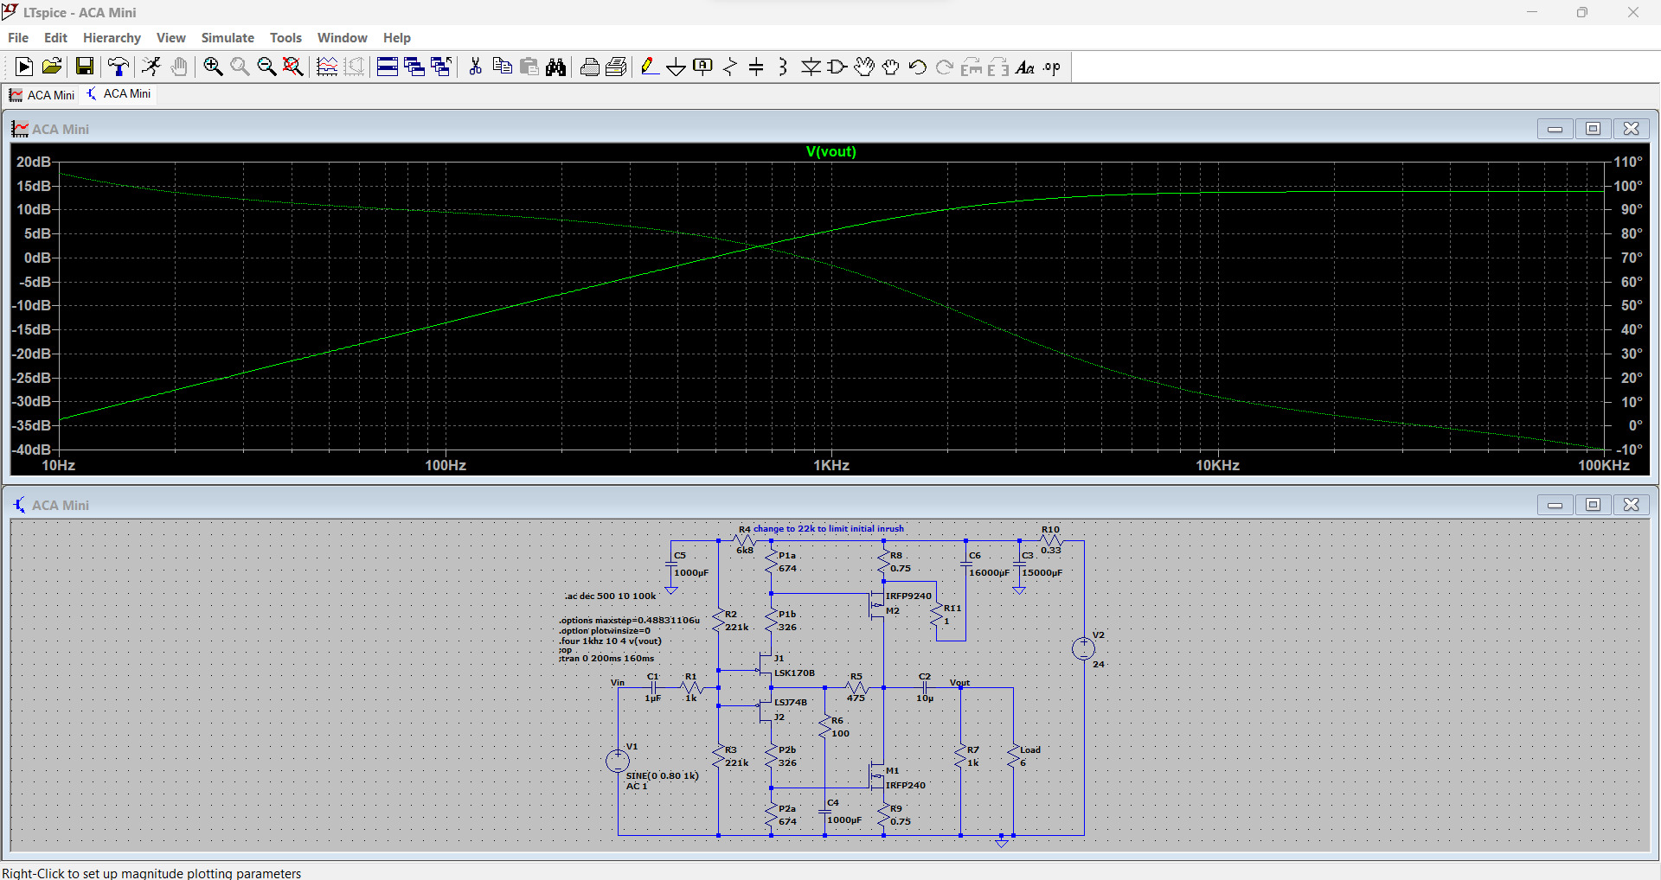This screenshot has height=880, width=1661.
Task: Run the simulation with the running man icon
Action: [151, 67]
